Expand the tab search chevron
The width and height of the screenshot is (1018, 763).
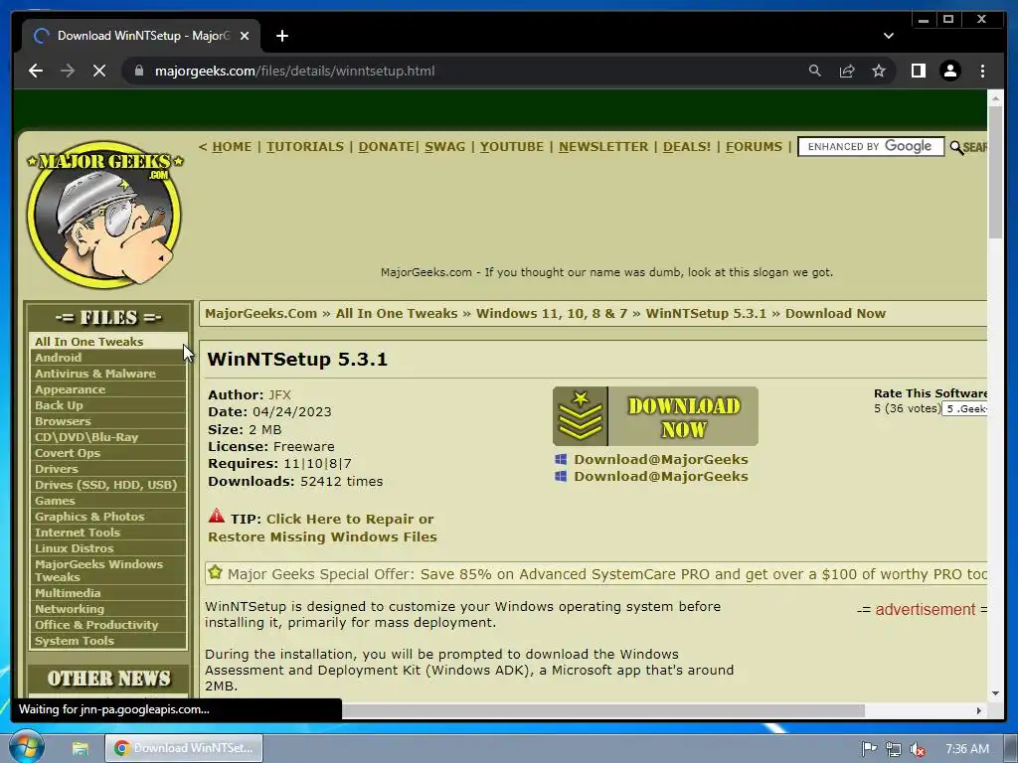[x=888, y=36]
